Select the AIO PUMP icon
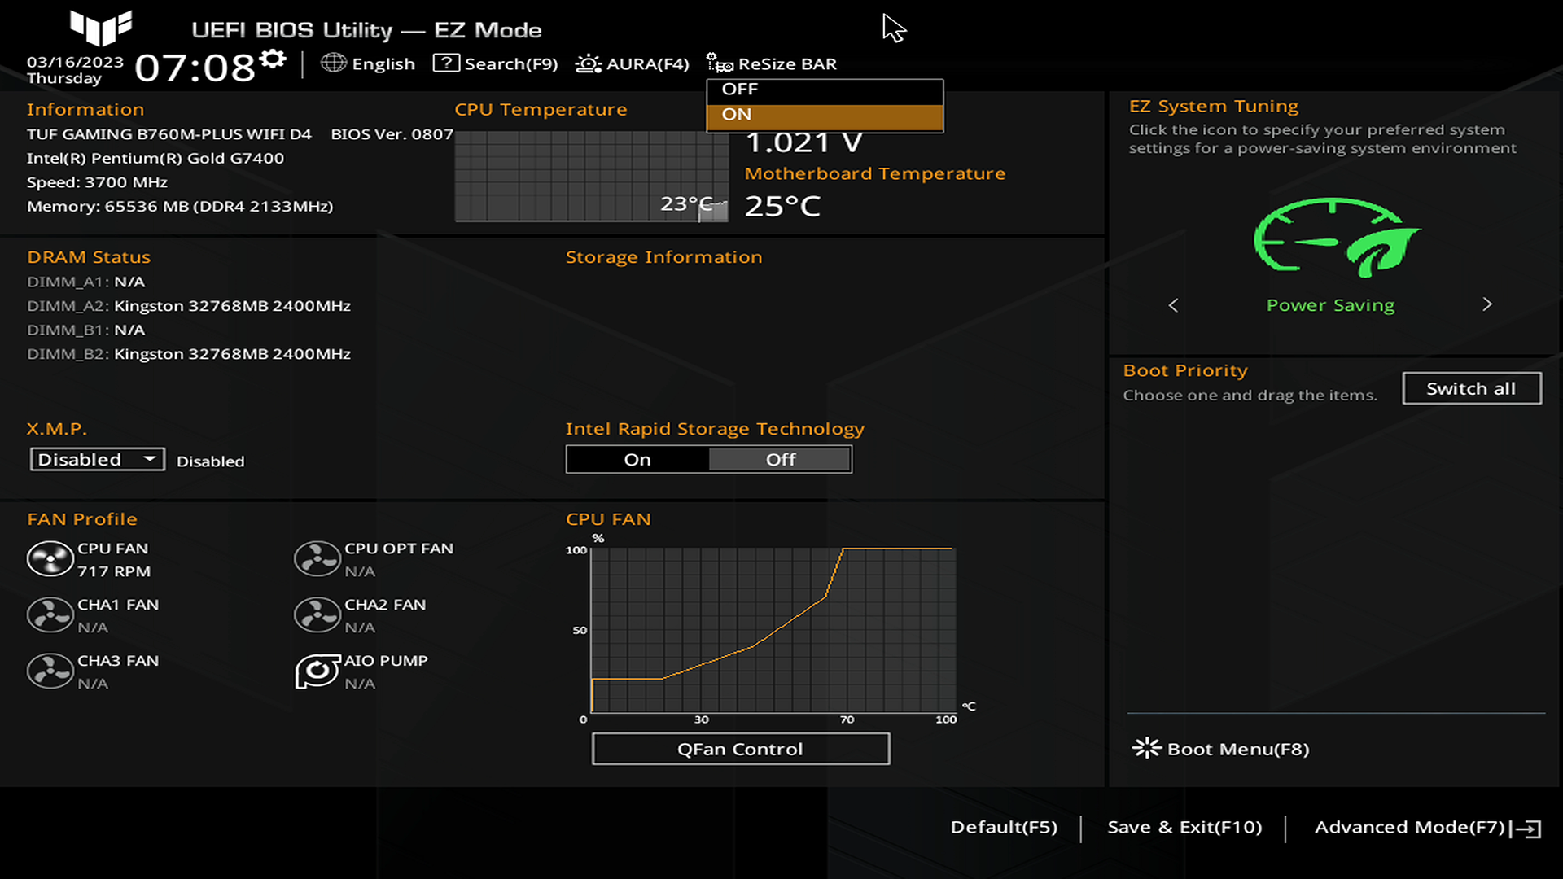The image size is (1563, 879). 317,671
